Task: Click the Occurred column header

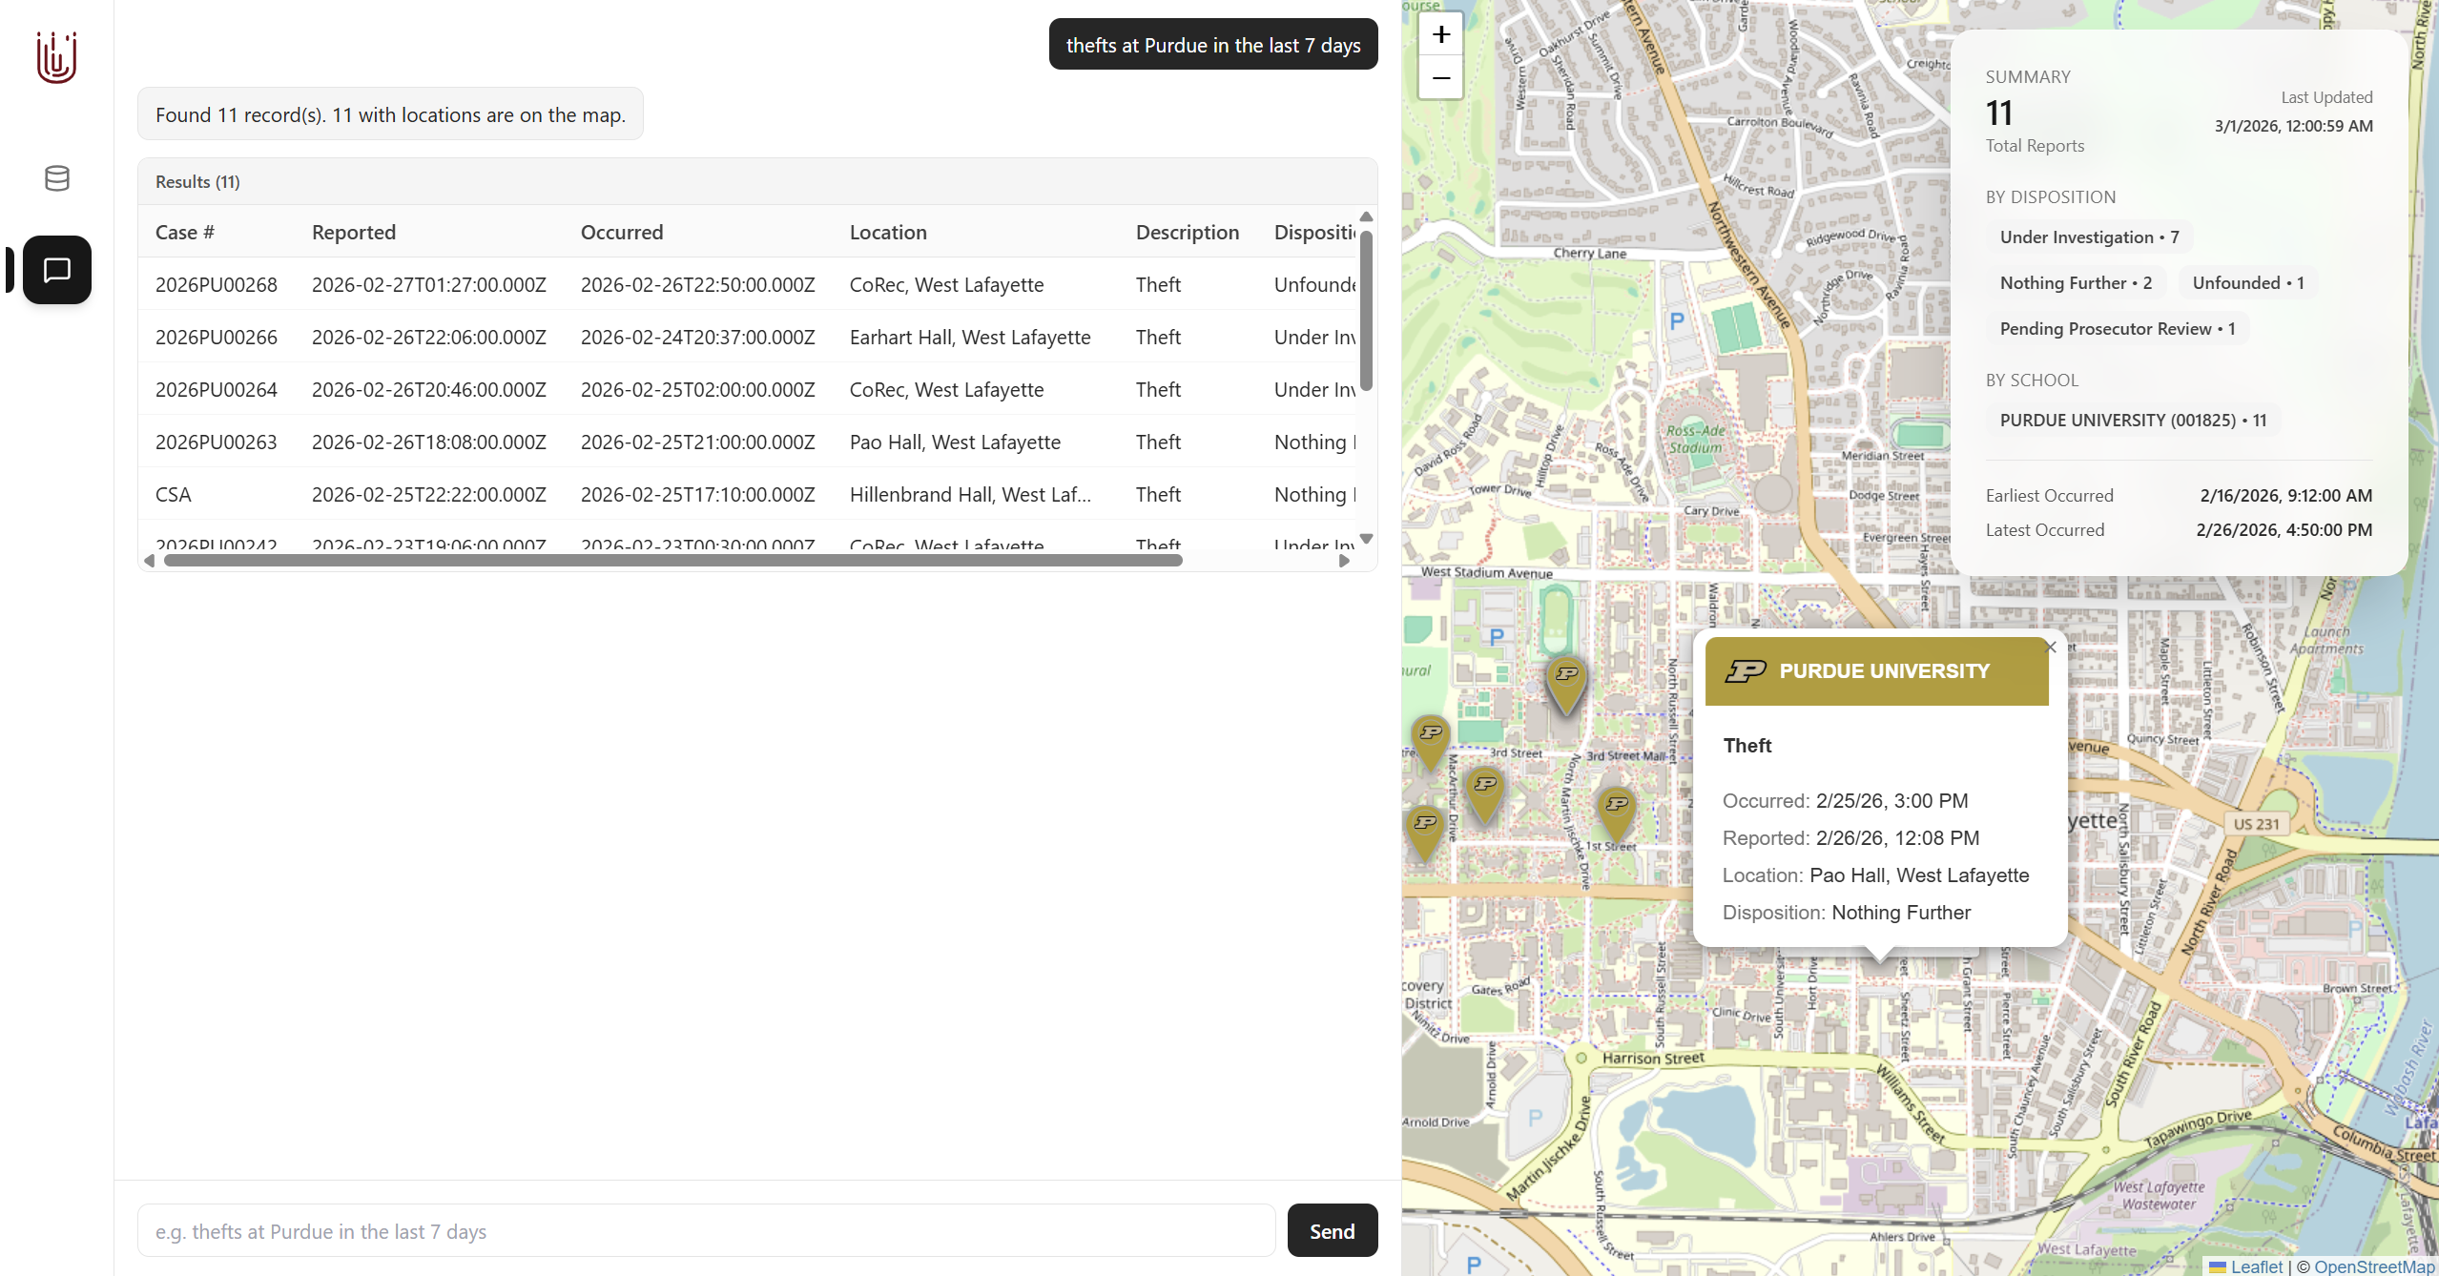Action: click(x=621, y=233)
